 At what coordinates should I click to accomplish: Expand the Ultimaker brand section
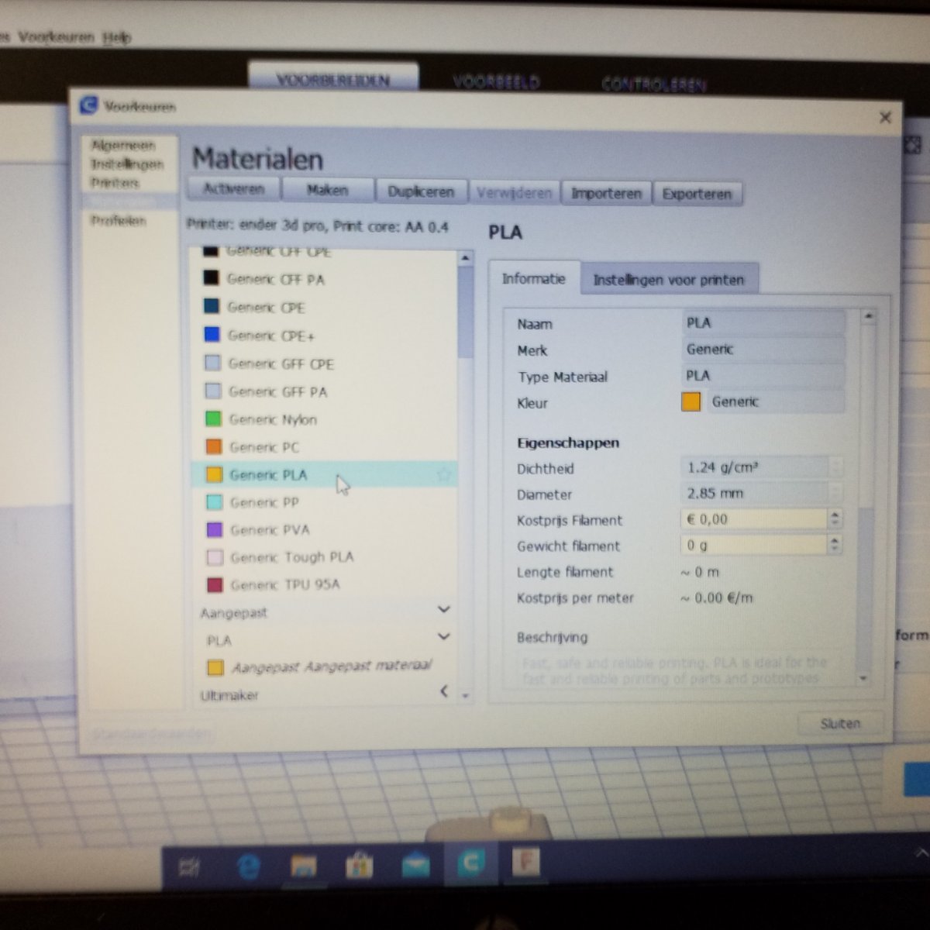tap(444, 691)
